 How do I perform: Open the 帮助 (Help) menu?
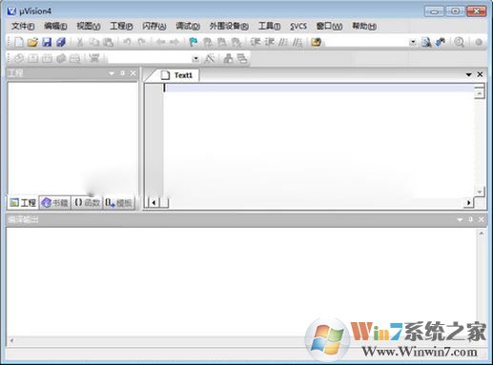click(364, 26)
